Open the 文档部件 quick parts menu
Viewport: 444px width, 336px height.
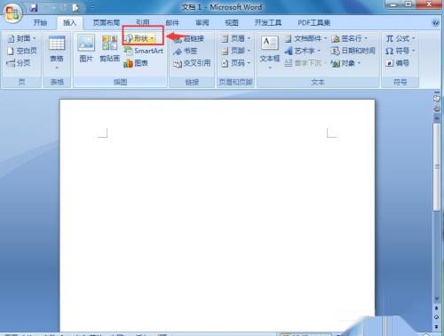pos(305,38)
